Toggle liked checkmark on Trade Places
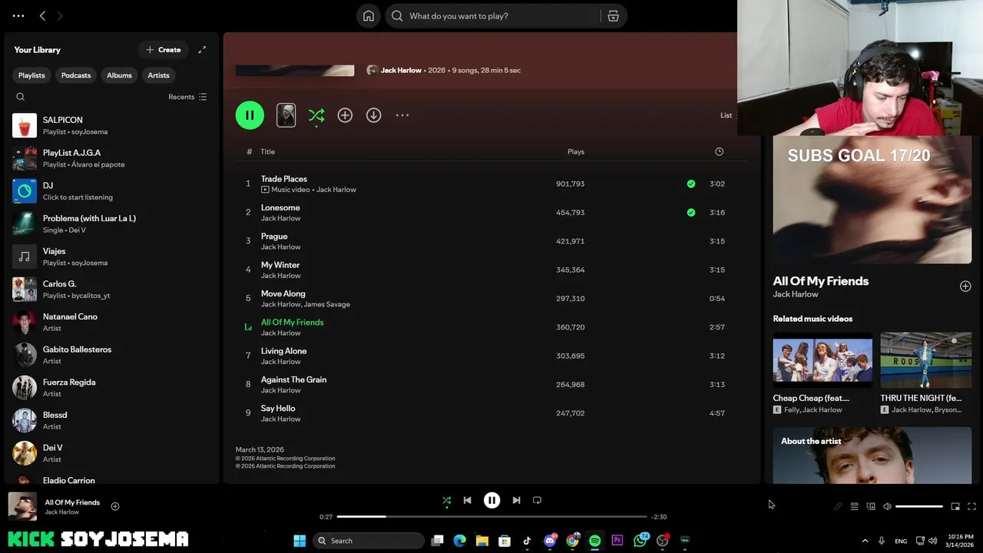The height and width of the screenshot is (553, 983). coord(691,184)
